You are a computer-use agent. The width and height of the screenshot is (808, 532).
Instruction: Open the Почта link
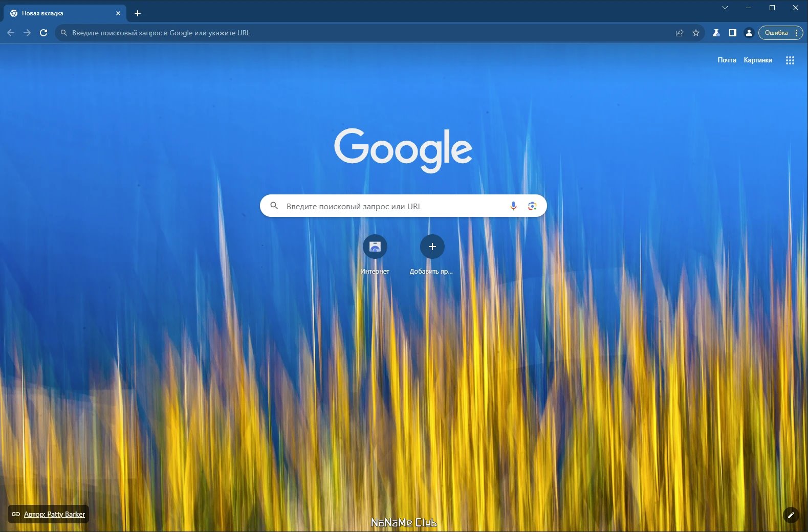pos(727,60)
